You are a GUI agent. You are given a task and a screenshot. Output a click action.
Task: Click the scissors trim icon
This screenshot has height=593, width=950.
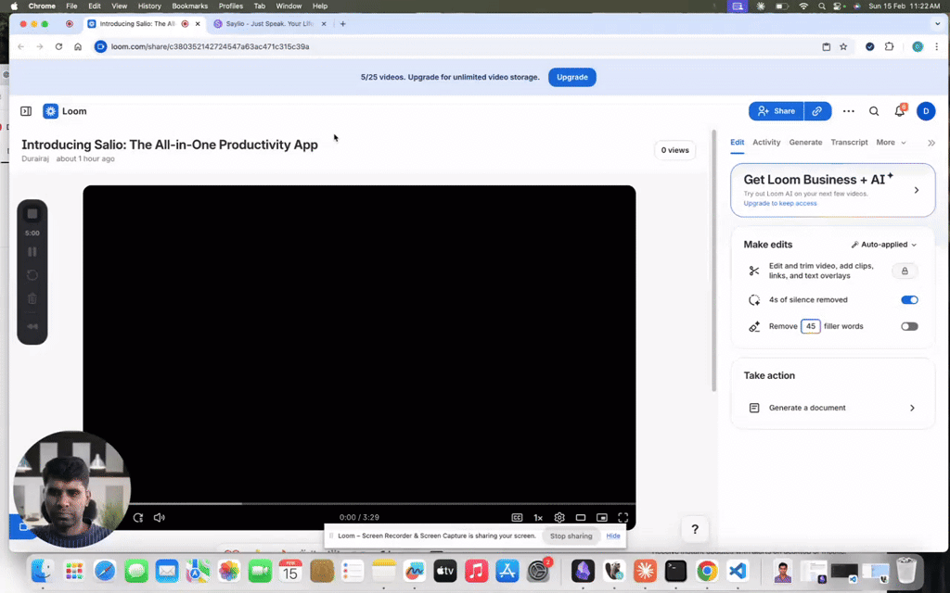(753, 271)
